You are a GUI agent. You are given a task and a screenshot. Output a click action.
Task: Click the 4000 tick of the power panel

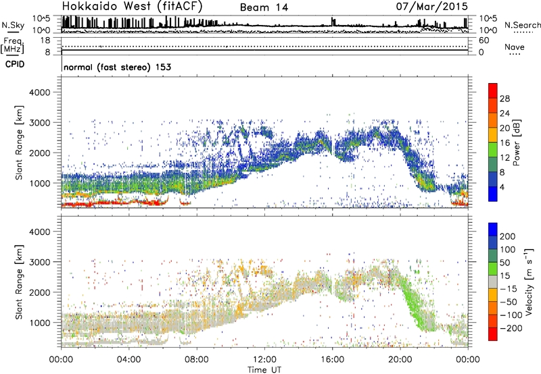[x=39, y=92]
